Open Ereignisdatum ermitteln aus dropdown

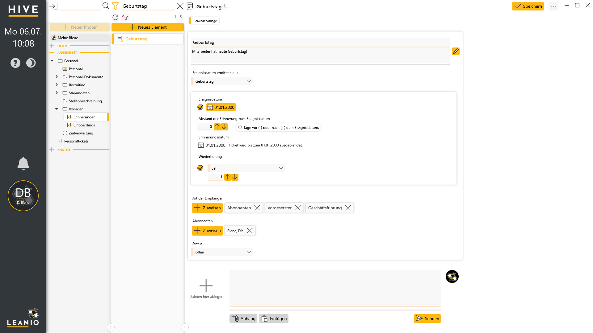pyautogui.click(x=222, y=81)
